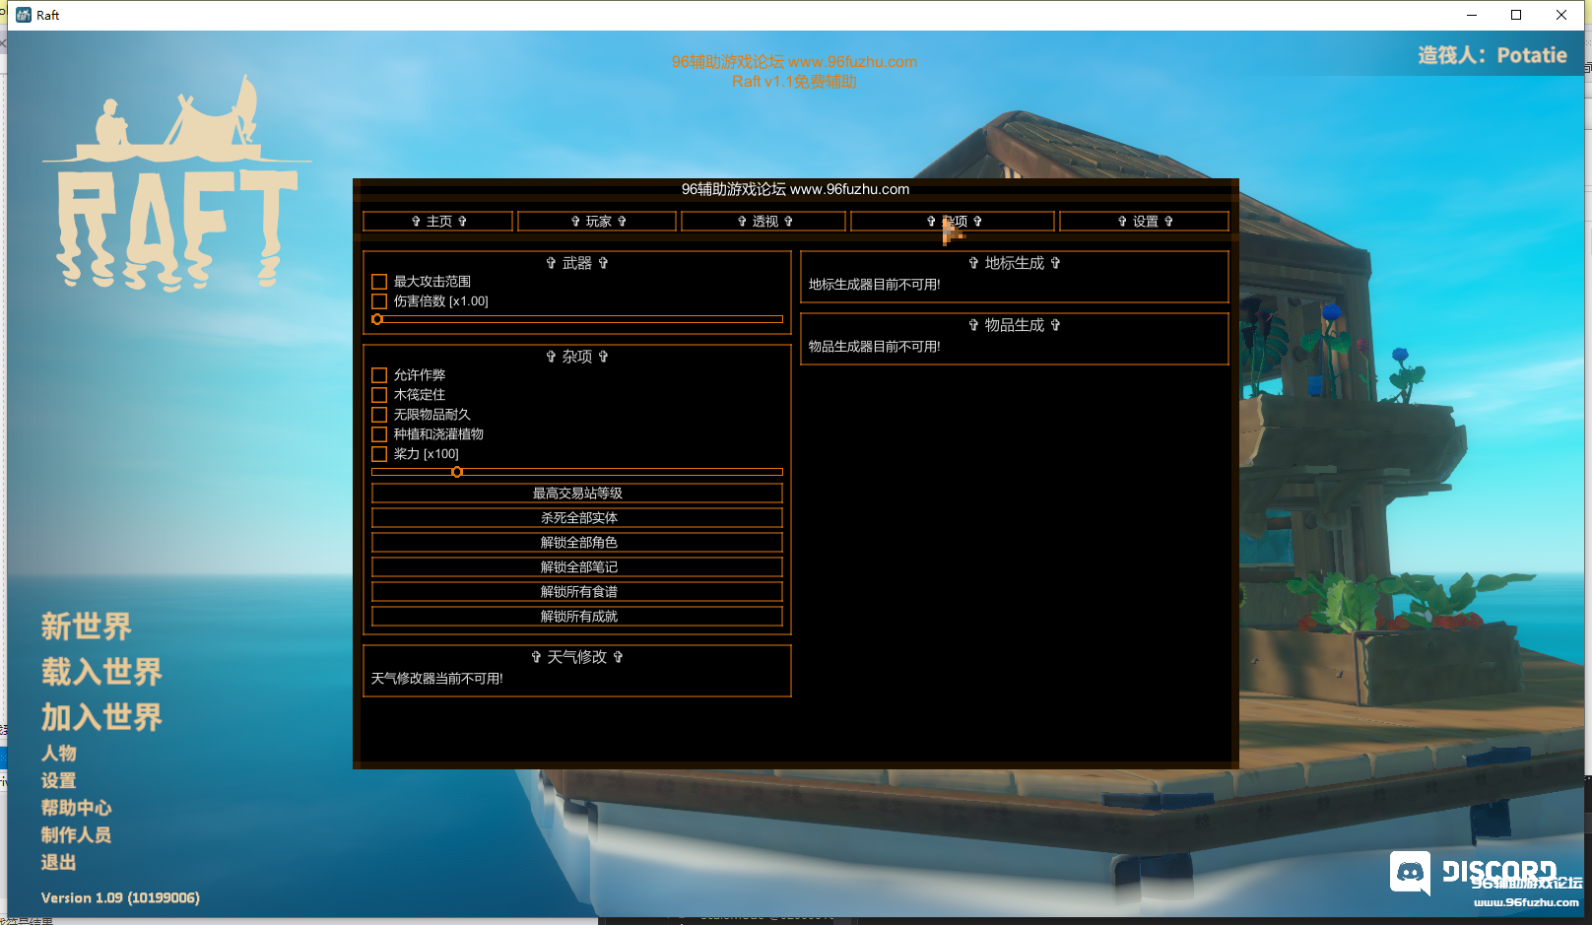Click the Discord logo icon

click(x=1410, y=873)
